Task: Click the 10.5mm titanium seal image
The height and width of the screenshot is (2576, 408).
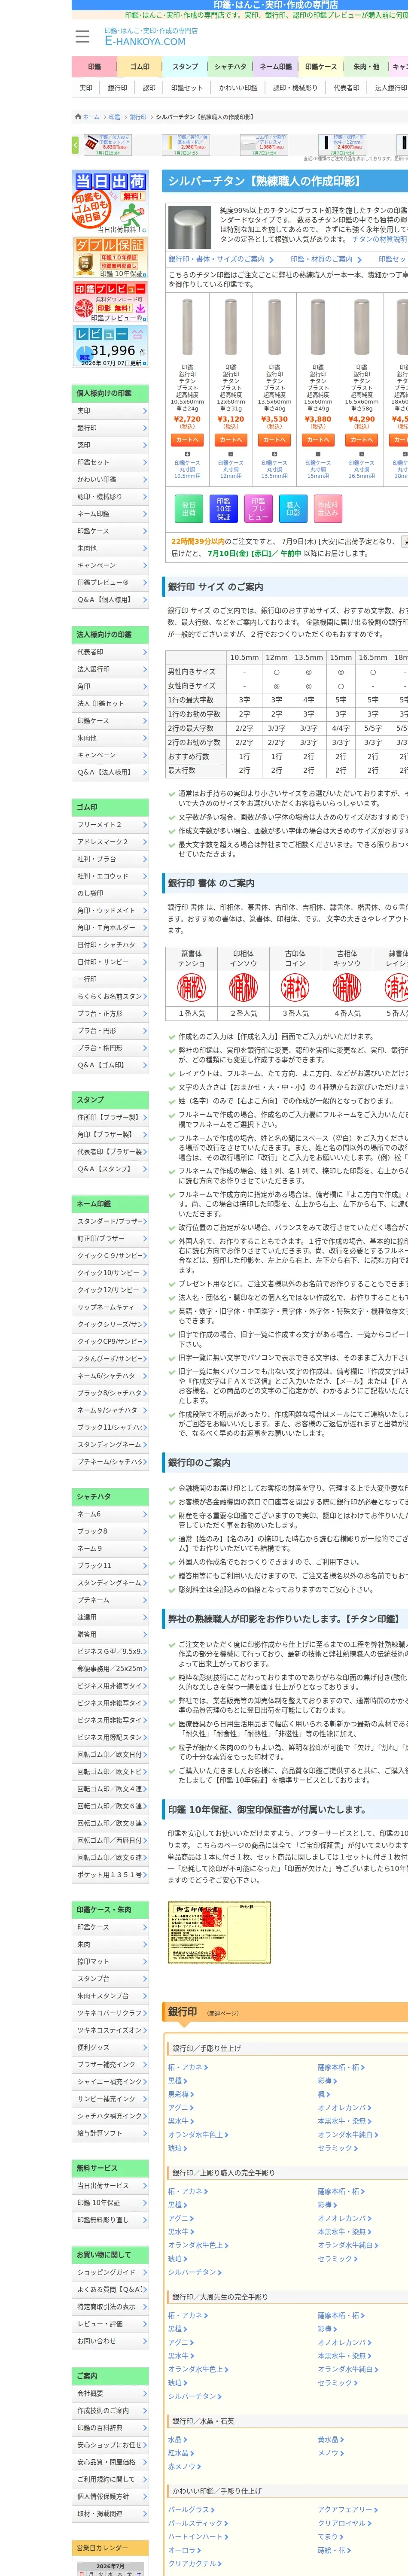Action: pyautogui.click(x=187, y=327)
